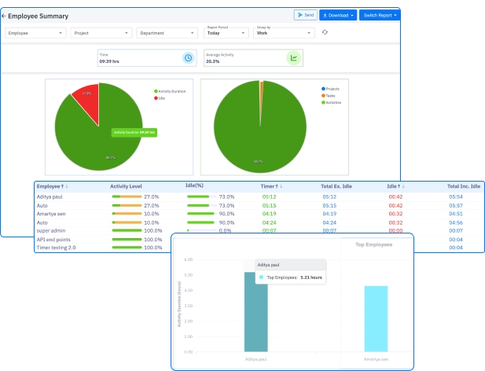Sort table by Timer column arrows
Image resolution: width=485 pixels, height=371 pixels.
tap(276, 186)
